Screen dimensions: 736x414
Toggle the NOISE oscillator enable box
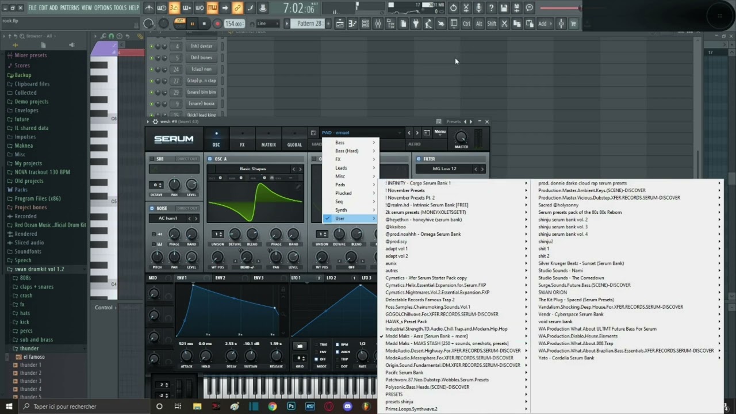(x=152, y=208)
